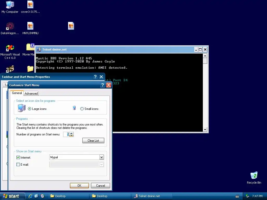Viewport: 267px width, 200px height.
Task: Enable the E-mail checkbox
Action: click(18, 165)
